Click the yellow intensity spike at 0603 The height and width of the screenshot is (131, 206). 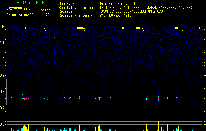[66, 127]
